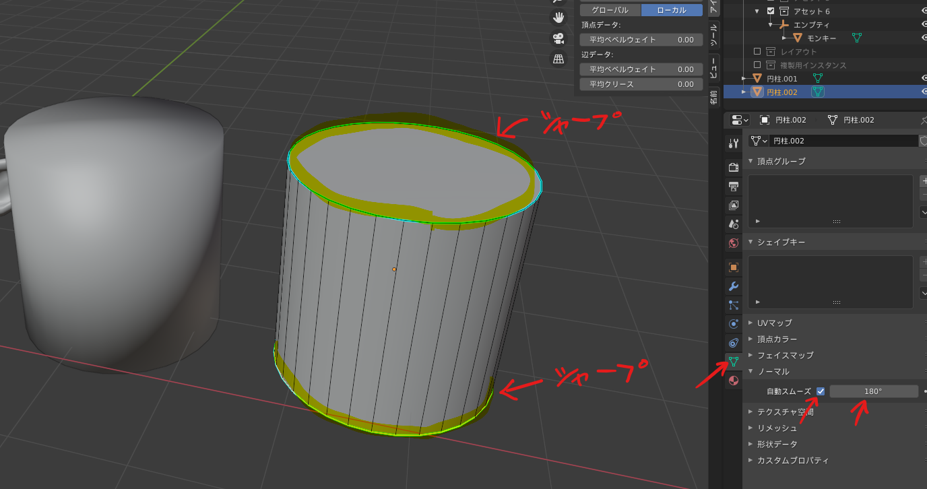Switch to the ビュー sidebar tab

coord(713,67)
